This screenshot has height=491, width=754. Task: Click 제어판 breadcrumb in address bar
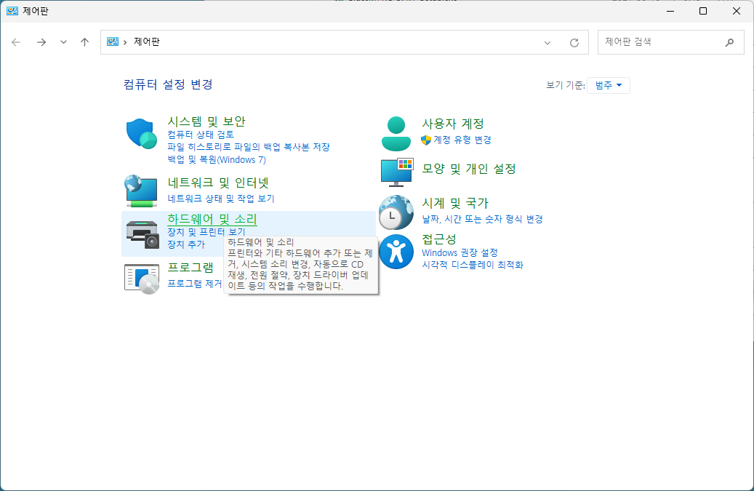147,42
